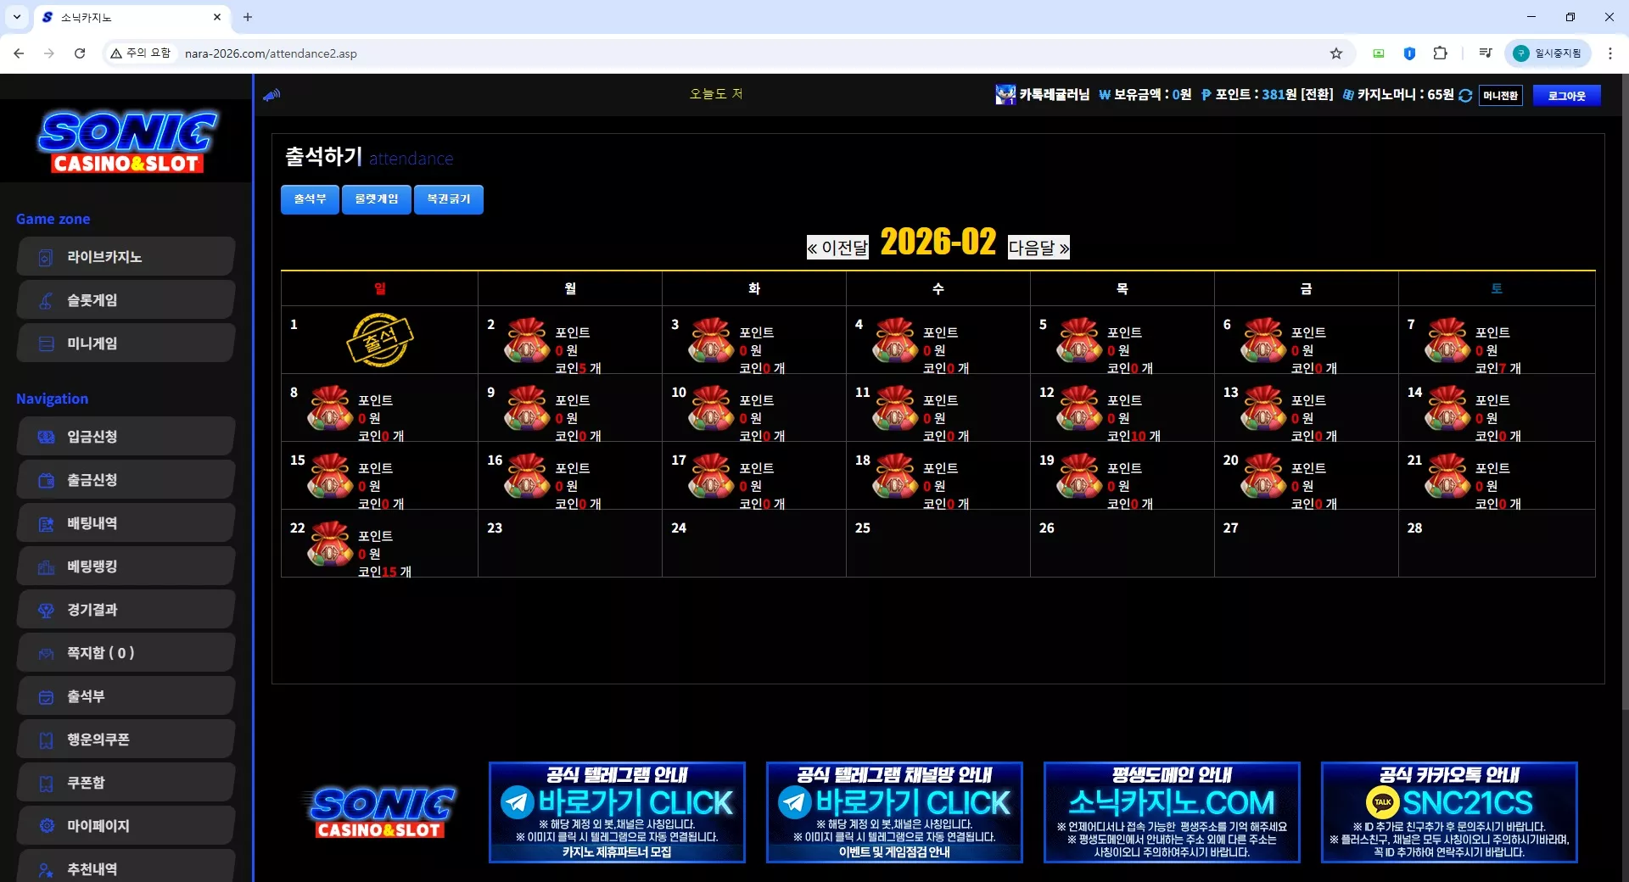The height and width of the screenshot is (882, 1629).
Task: Switch to the 복권긁기 tab
Action: (x=449, y=199)
